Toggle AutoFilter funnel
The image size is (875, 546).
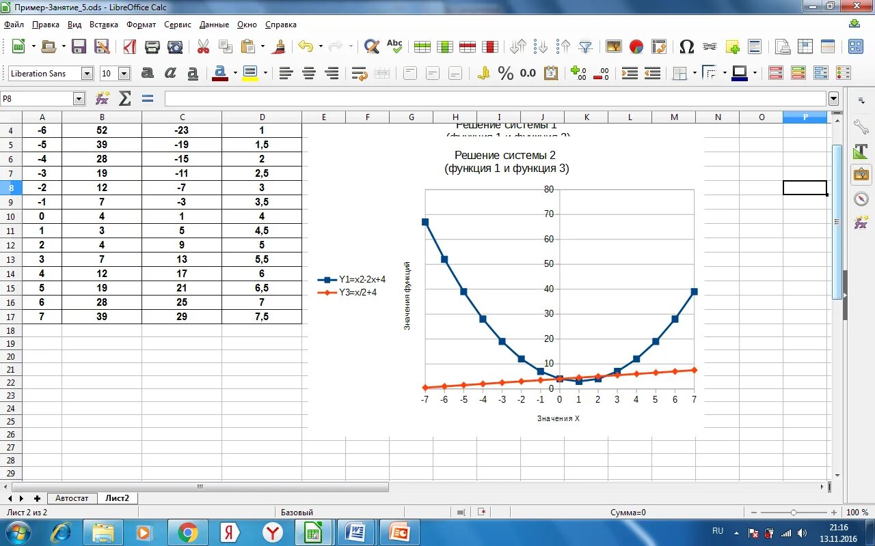tap(586, 46)
